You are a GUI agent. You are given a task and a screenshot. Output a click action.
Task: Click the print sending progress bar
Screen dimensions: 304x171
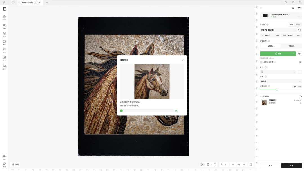[x=147, y=111]
